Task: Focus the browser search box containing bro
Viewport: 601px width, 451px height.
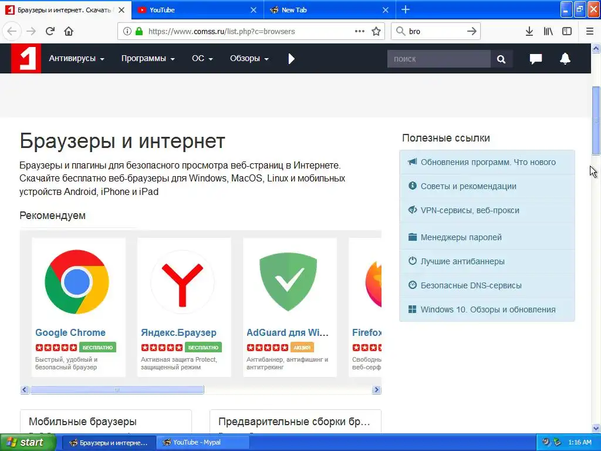Action: pos(435,32)
